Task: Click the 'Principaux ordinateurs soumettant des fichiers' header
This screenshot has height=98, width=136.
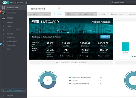Action: (71, 63)
